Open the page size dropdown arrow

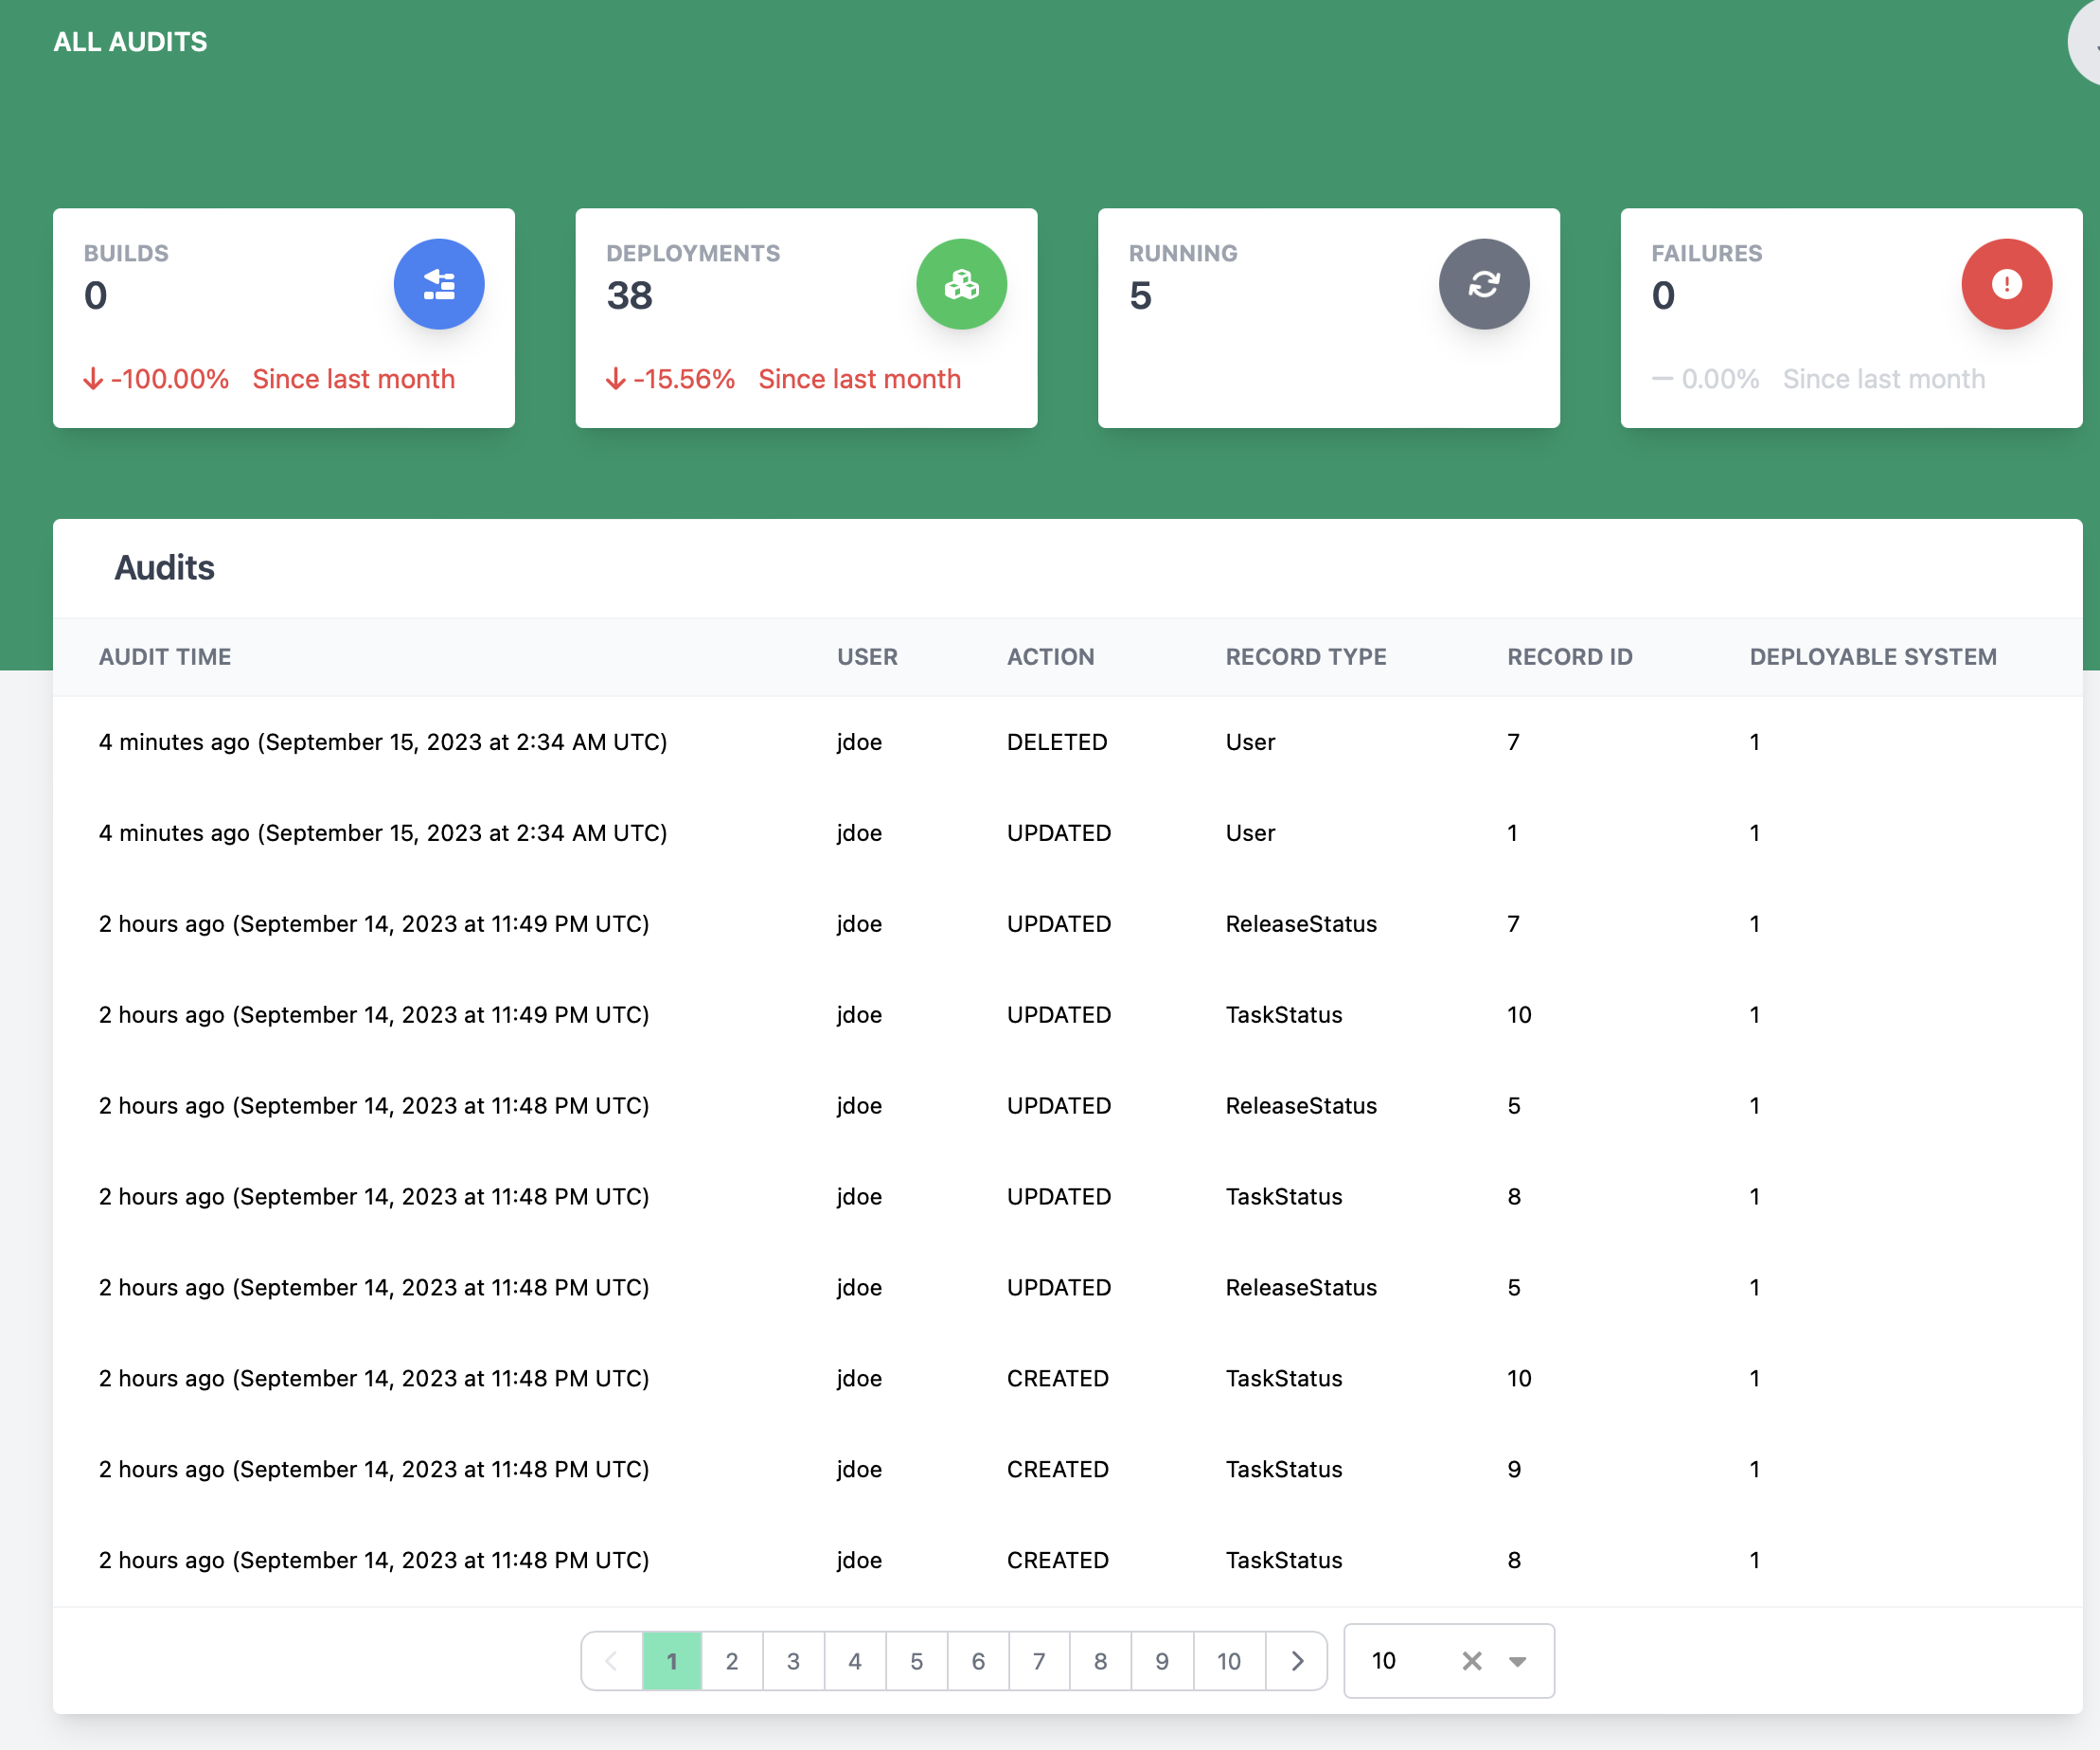coord(1517,1661)
